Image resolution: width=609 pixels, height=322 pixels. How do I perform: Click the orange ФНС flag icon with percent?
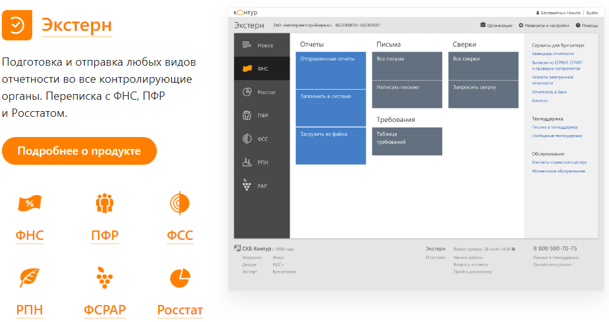30,203
